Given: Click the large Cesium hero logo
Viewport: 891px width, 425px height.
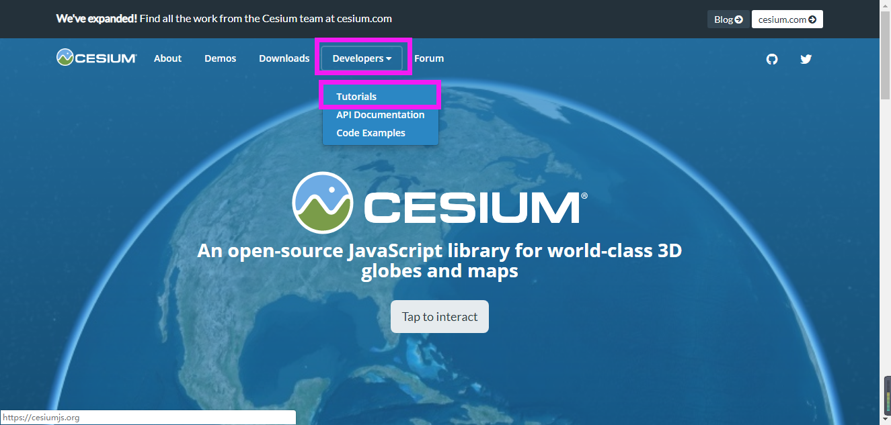Looking at the screenshot, I should (440, 203).
